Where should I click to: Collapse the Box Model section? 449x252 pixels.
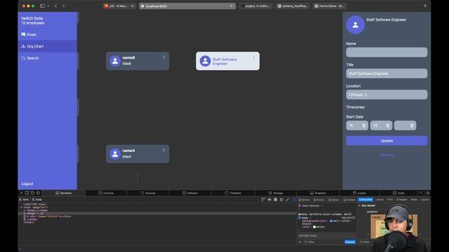point(360,205)
